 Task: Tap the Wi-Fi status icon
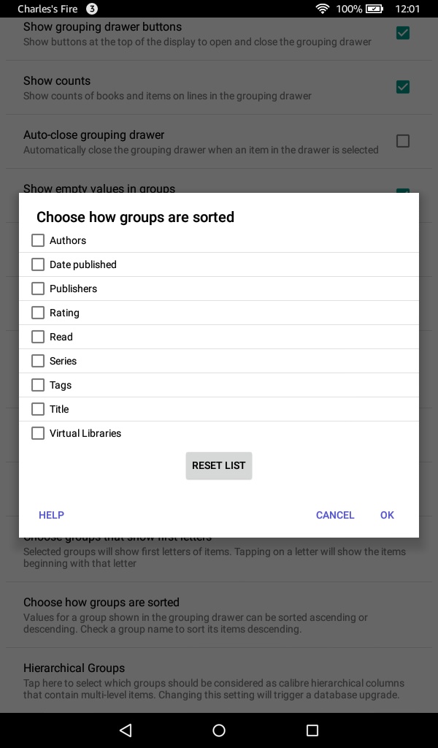[322, 9]
